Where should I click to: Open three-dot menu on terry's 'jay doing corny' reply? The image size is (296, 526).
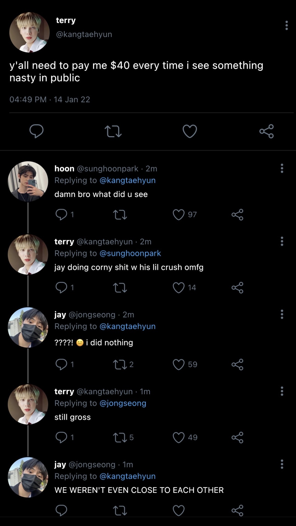(x=282, y=242)
